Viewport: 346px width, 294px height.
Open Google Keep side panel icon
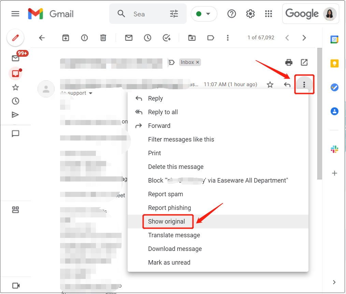coord(334,64)
